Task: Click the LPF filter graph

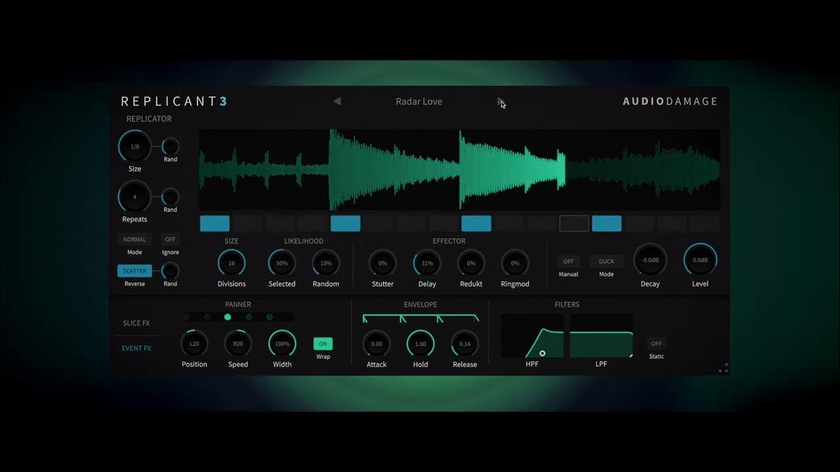Action: point(601,336)
